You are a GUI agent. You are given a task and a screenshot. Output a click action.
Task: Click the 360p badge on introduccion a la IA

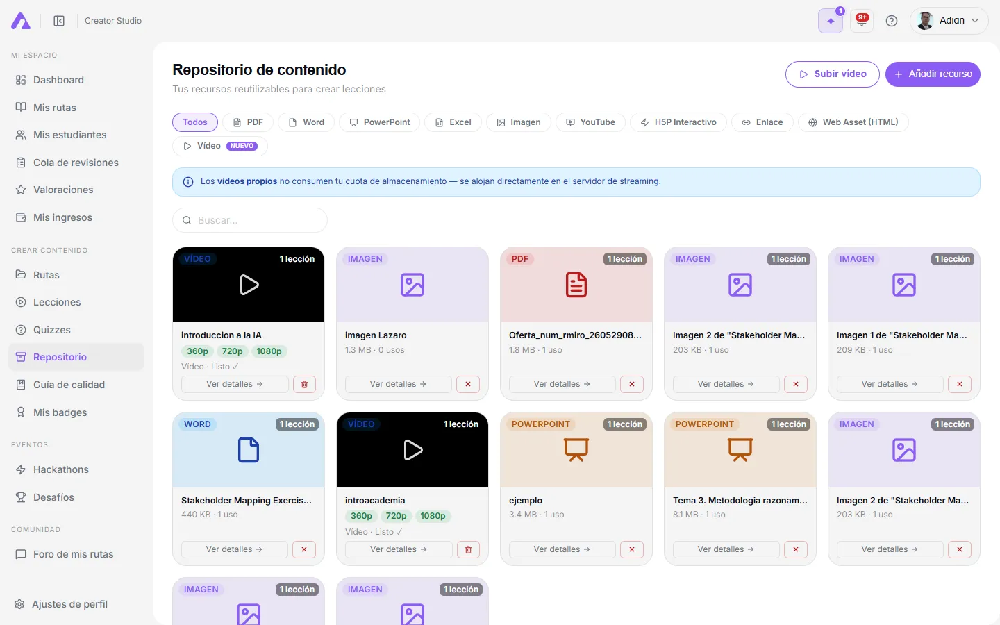coord(197,351)
